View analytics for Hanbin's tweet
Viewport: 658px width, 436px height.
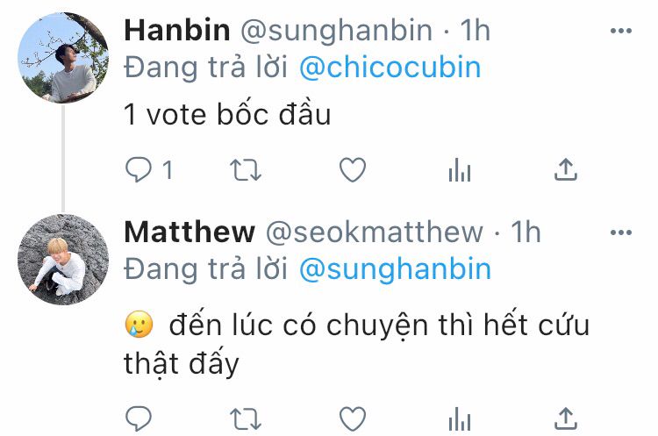click(460, 169)
